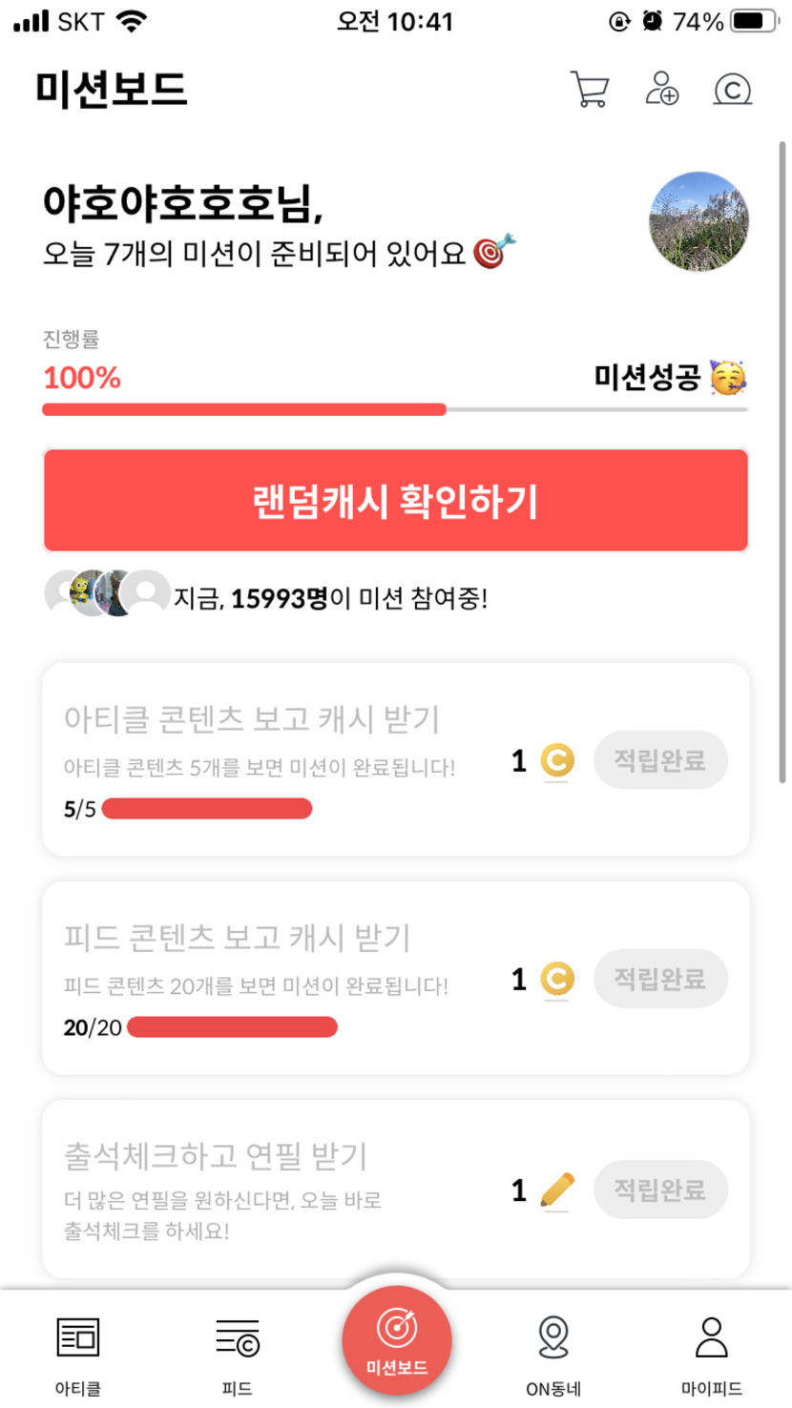Image resolution: width=792 pixels, height=1408 pixels.
Task: Tap the add friend icon
Action: [661, 90]
